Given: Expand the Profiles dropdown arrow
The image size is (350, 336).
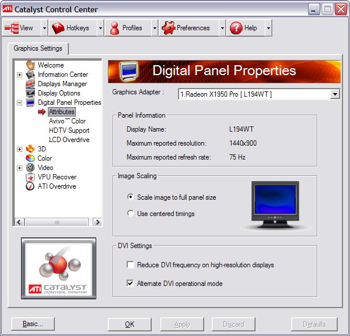Looking at the screenshot, I should click(155, 28).
